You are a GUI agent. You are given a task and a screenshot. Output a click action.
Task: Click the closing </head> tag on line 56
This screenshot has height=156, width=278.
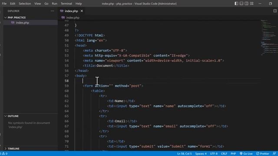[82, 71]
